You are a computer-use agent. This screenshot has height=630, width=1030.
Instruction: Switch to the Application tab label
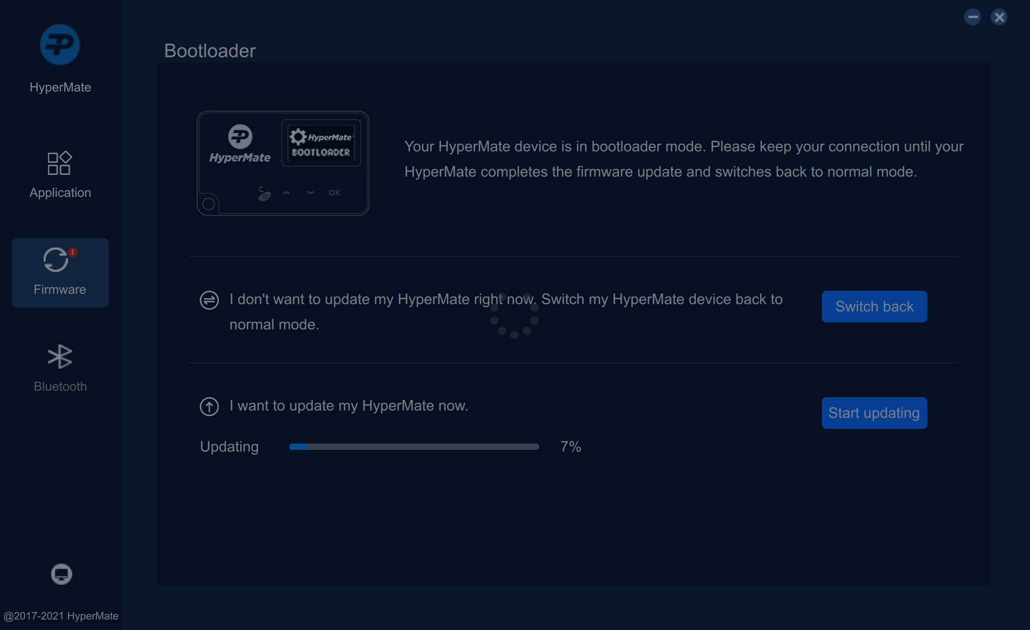tap(60, 193)
